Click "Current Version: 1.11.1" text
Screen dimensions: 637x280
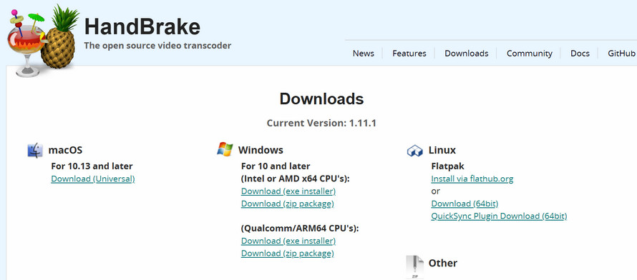point(321,123)
